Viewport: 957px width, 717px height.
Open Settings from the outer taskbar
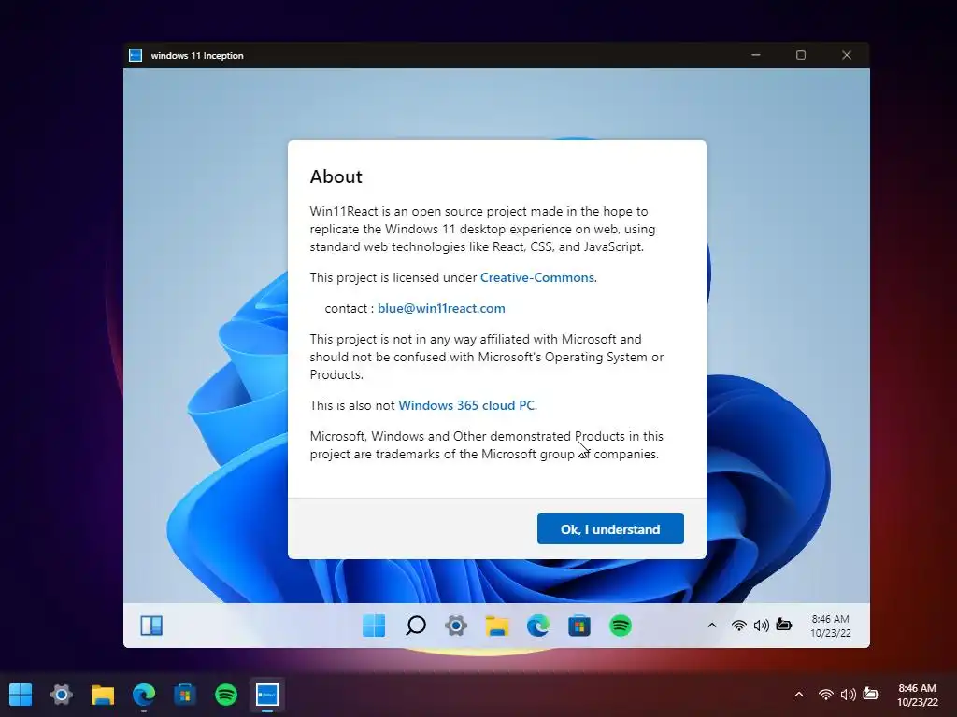62,694
